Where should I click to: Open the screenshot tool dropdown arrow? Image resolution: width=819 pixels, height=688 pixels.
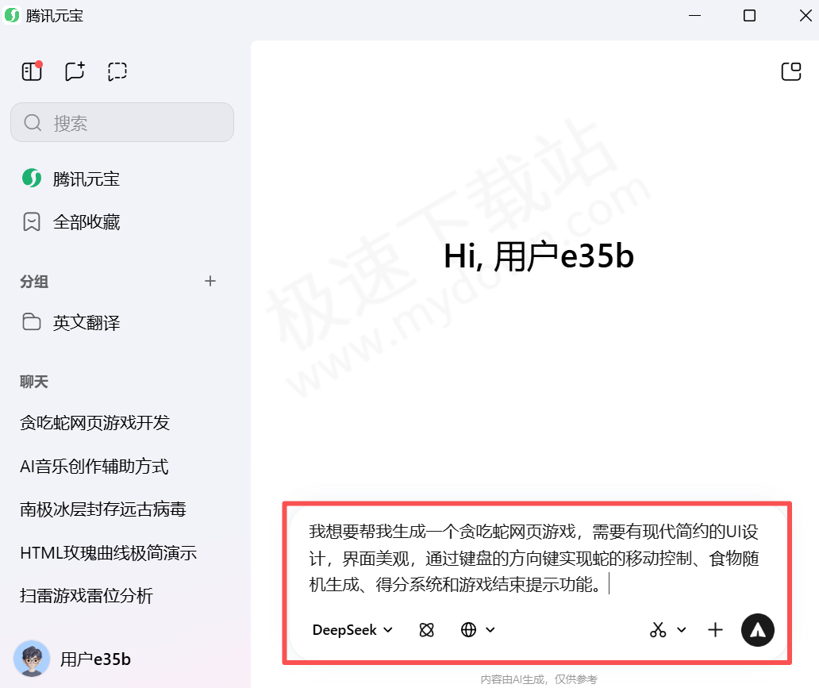pos(679,629)
